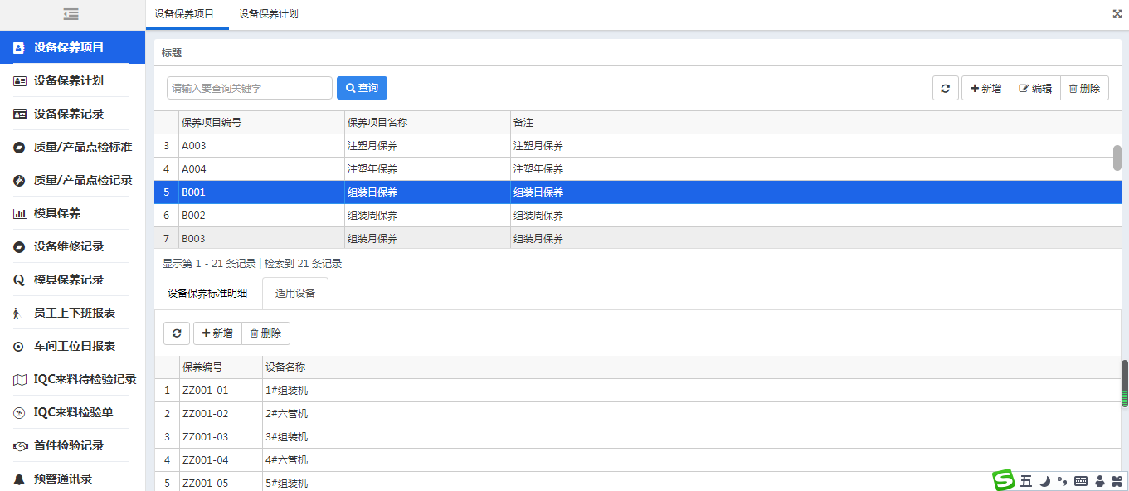
Task: Open 预警通讯录 bell menu item
Action: tap(63, 479)
